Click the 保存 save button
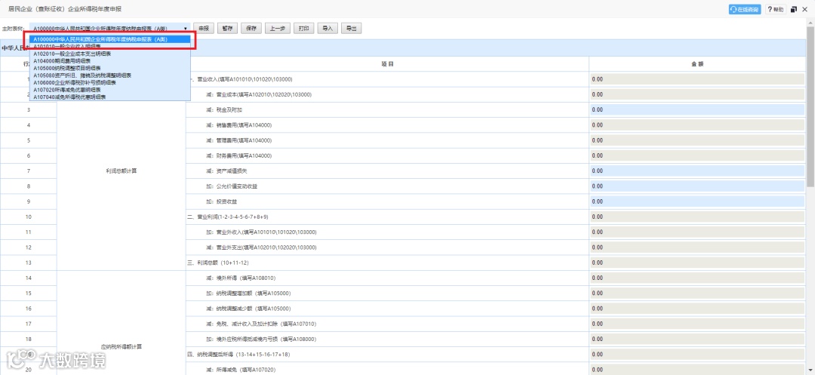815x375 pixels. pyautogui.click(x=251, y=29)
